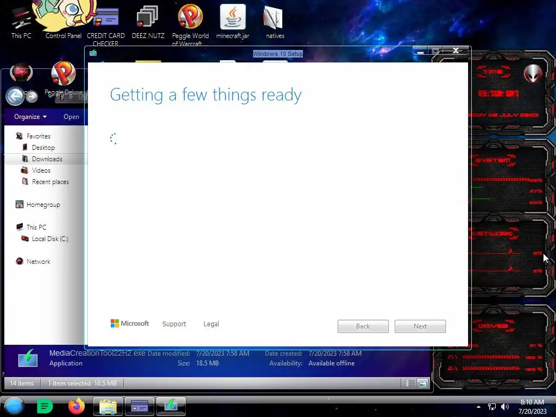Click the volume speaker tray icon
556x417 pixels.
tap(504, 407)
